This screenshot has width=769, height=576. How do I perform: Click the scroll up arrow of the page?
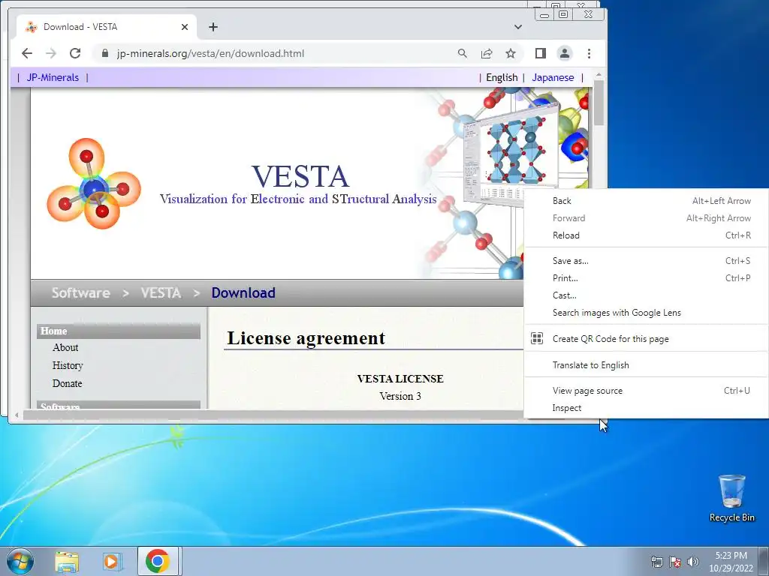599,74
